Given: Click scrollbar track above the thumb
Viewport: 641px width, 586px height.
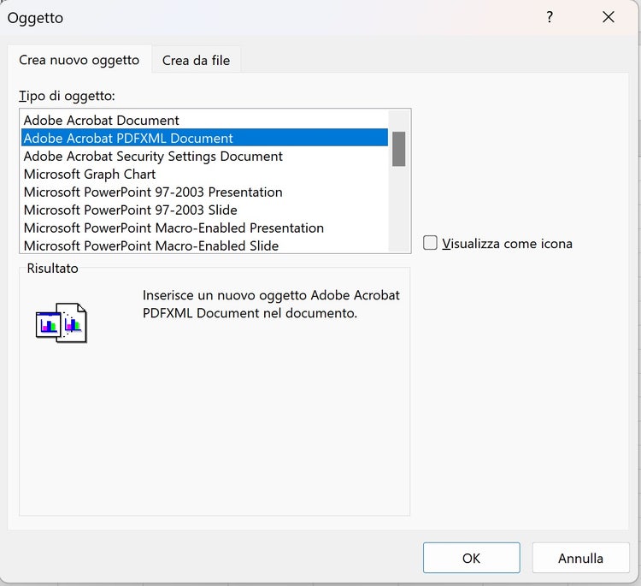Looking at the screenshot, I should (398, 120).
